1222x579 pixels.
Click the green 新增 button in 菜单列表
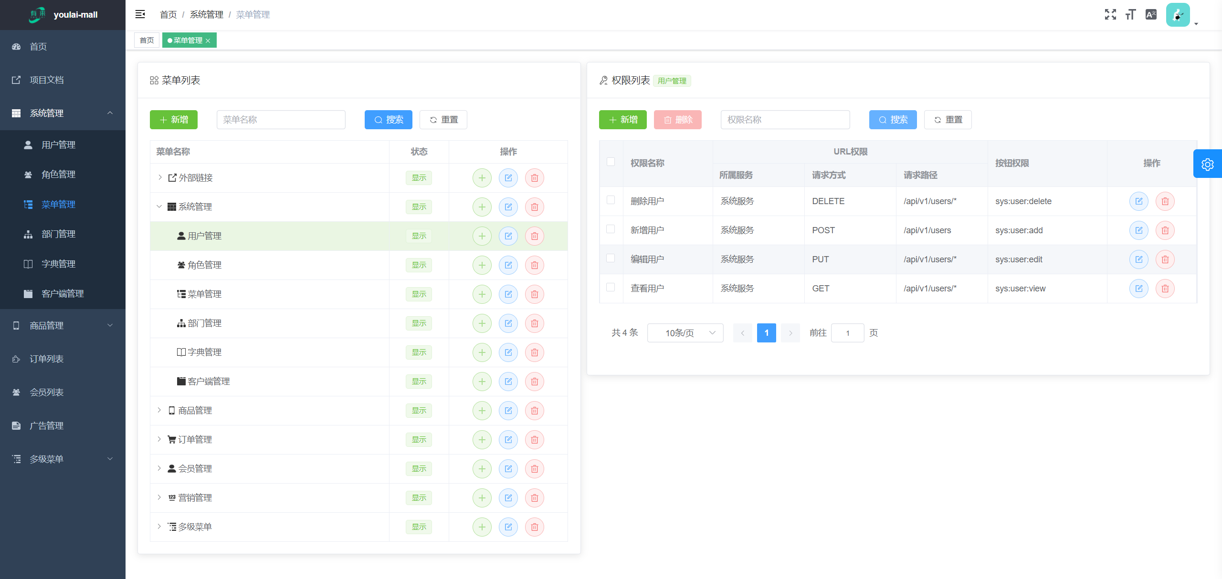(x=173, y=120)
